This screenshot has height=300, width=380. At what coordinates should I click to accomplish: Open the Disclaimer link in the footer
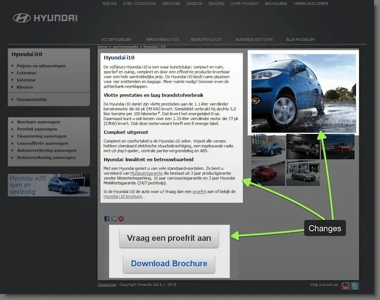point(107,285)
